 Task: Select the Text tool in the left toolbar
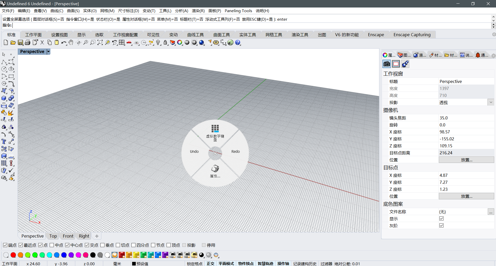[x=4, y=142]
